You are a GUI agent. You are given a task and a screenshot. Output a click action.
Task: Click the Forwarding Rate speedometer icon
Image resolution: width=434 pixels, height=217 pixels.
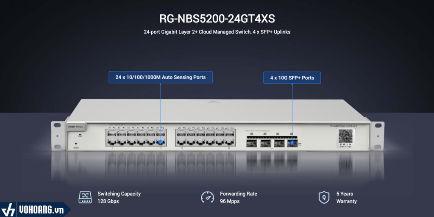(208, 198)
